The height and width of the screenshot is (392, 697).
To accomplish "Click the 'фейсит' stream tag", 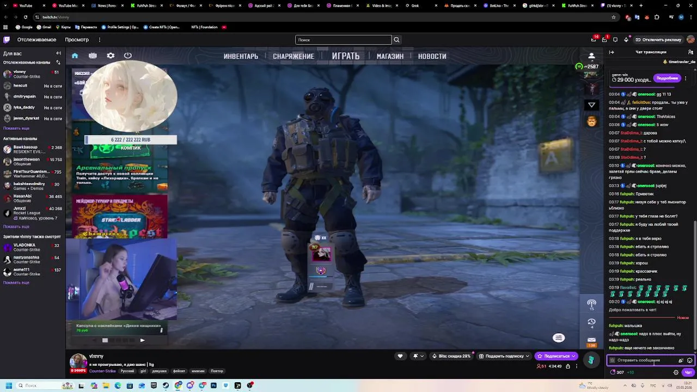I will [x=179, y=371].
